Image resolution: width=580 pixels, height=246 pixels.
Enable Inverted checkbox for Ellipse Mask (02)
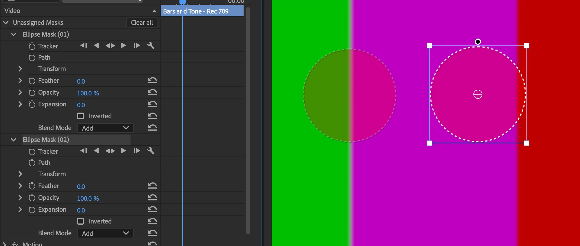coord(80,221)
